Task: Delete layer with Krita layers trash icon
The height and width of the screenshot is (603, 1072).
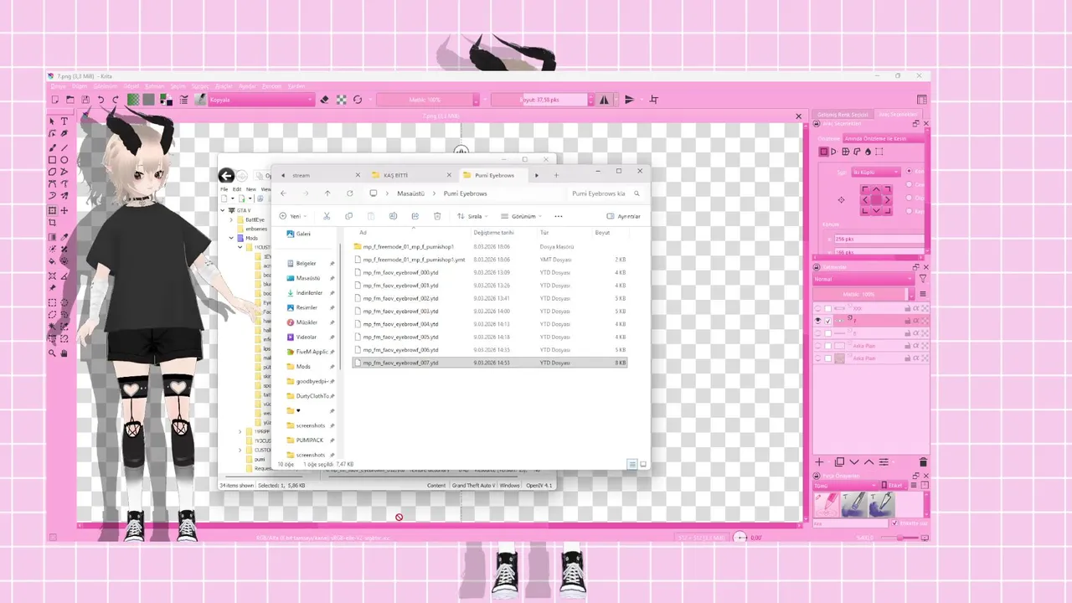Action: click(923, 461)
